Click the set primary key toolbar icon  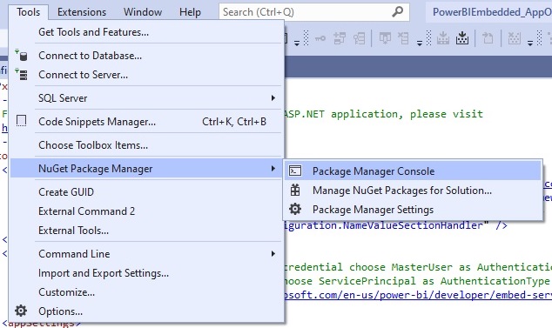(x=320, y=38)
